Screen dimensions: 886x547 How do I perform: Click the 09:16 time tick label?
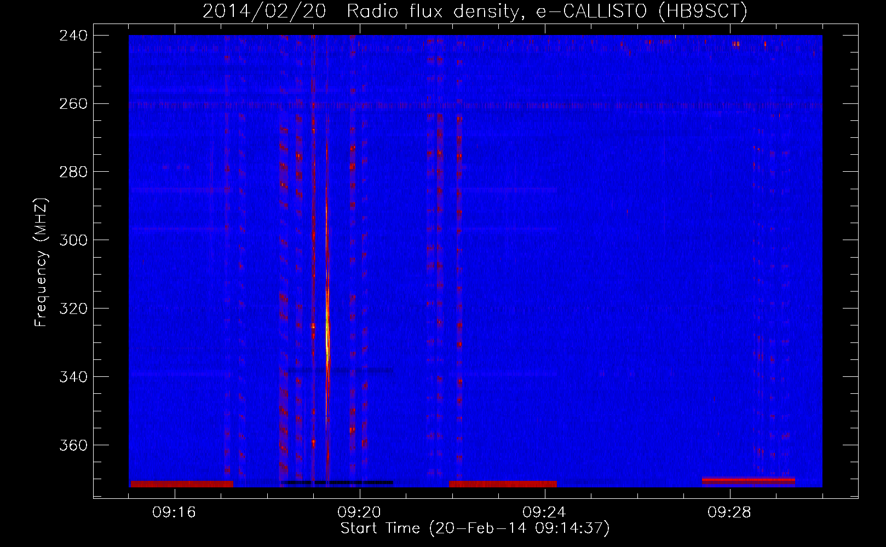[x=174, y=513]
